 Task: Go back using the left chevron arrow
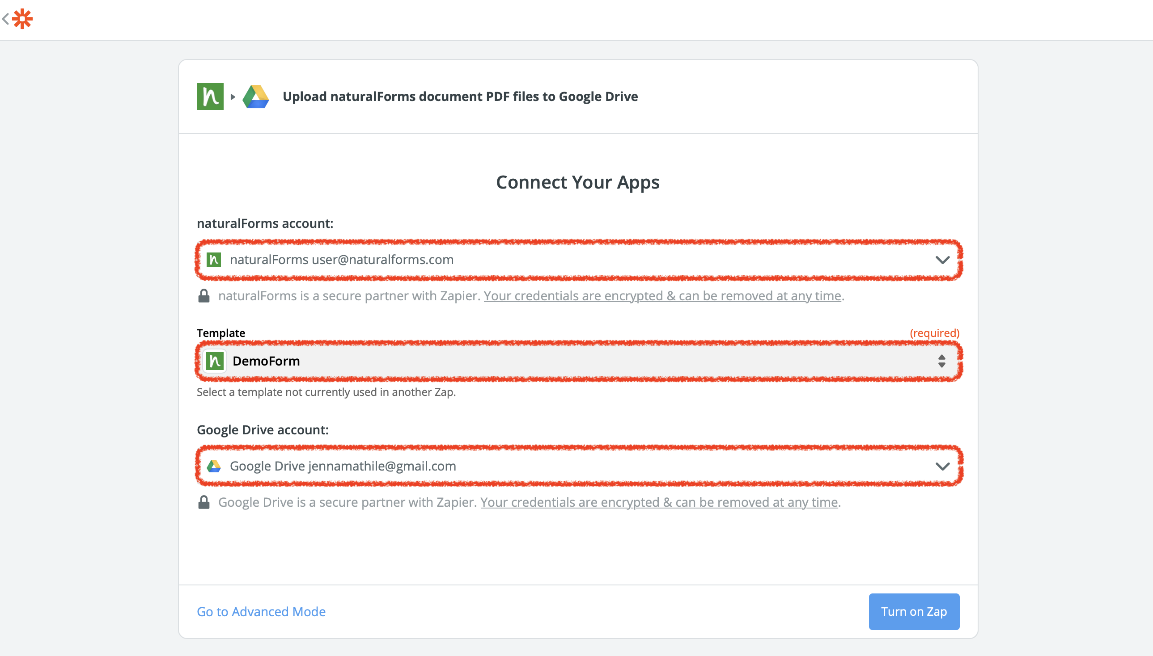click(5, 19)
